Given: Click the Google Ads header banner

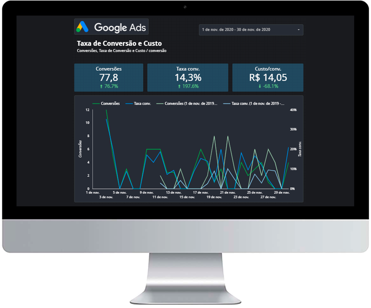Looking at the screenshot, I should [111, 27].
